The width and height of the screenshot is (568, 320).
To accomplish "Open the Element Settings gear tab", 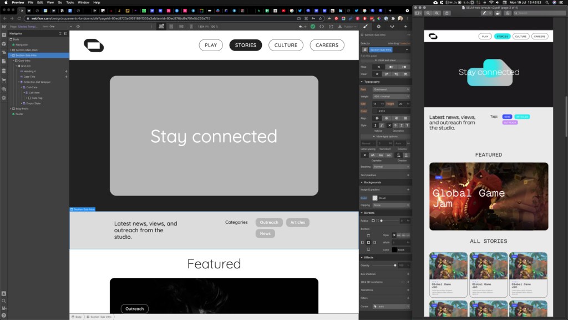I will 379,26.
